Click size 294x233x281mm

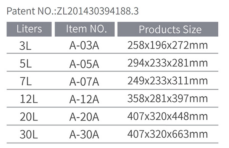168,63
